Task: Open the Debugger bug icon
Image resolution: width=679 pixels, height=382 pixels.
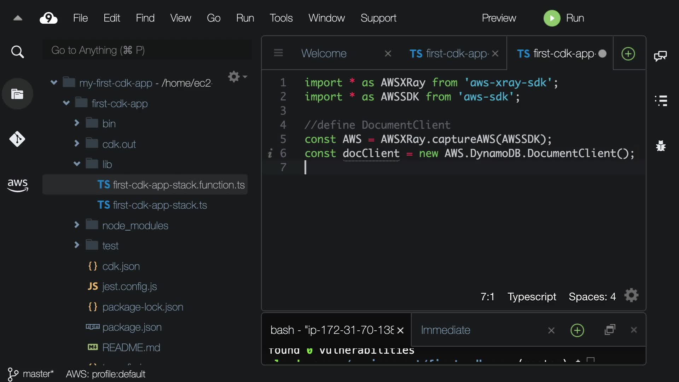Action: 661,146
